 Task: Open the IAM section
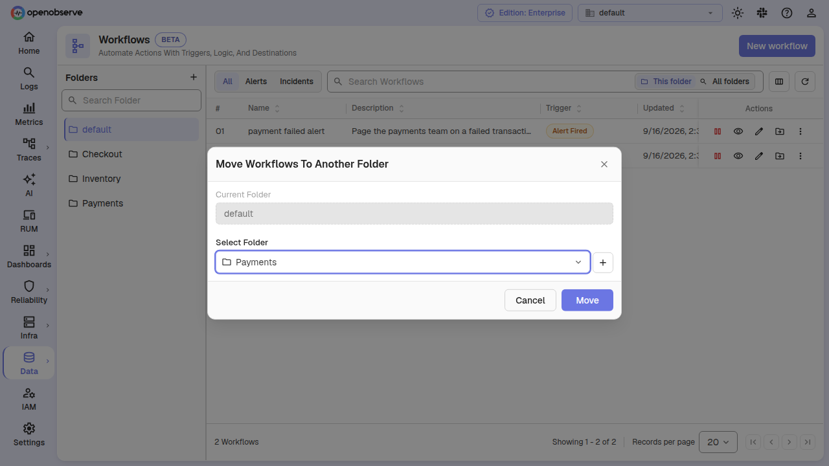click(28, 399)
